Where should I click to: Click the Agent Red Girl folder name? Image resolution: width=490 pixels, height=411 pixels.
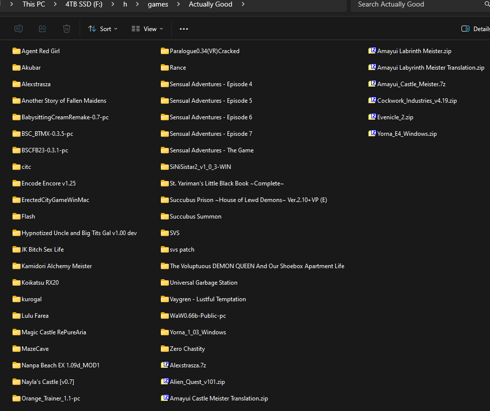(x=41, y=51)
